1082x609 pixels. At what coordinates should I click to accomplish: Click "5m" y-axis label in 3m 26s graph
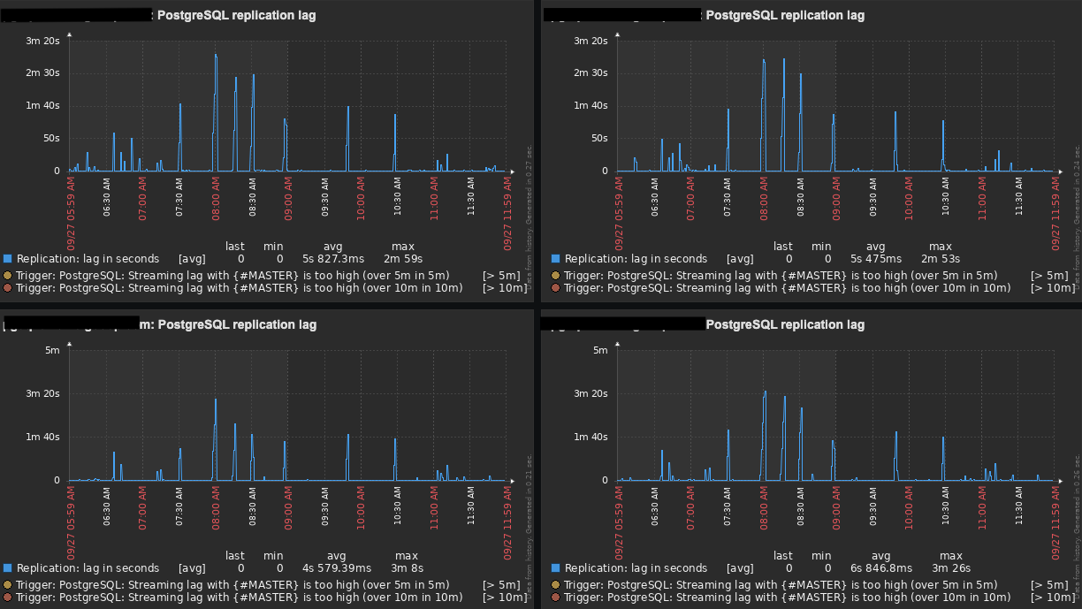600,350
